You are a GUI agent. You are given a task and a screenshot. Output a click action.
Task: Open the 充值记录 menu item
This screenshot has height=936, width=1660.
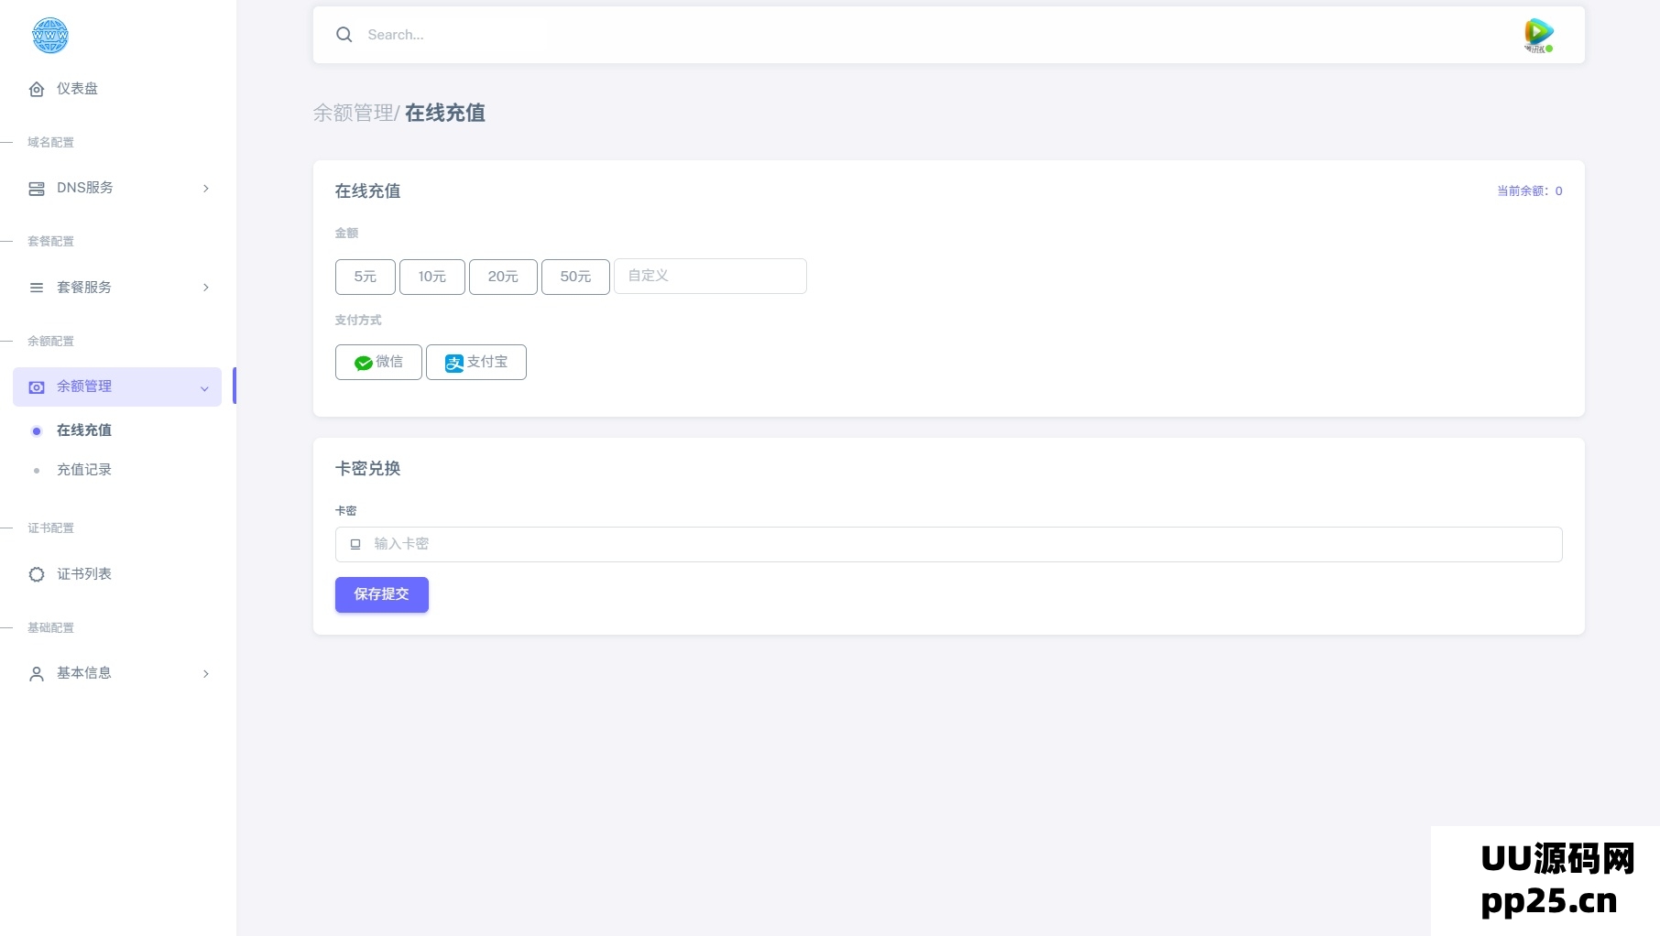pyautogui.click(x=84, y=470)
